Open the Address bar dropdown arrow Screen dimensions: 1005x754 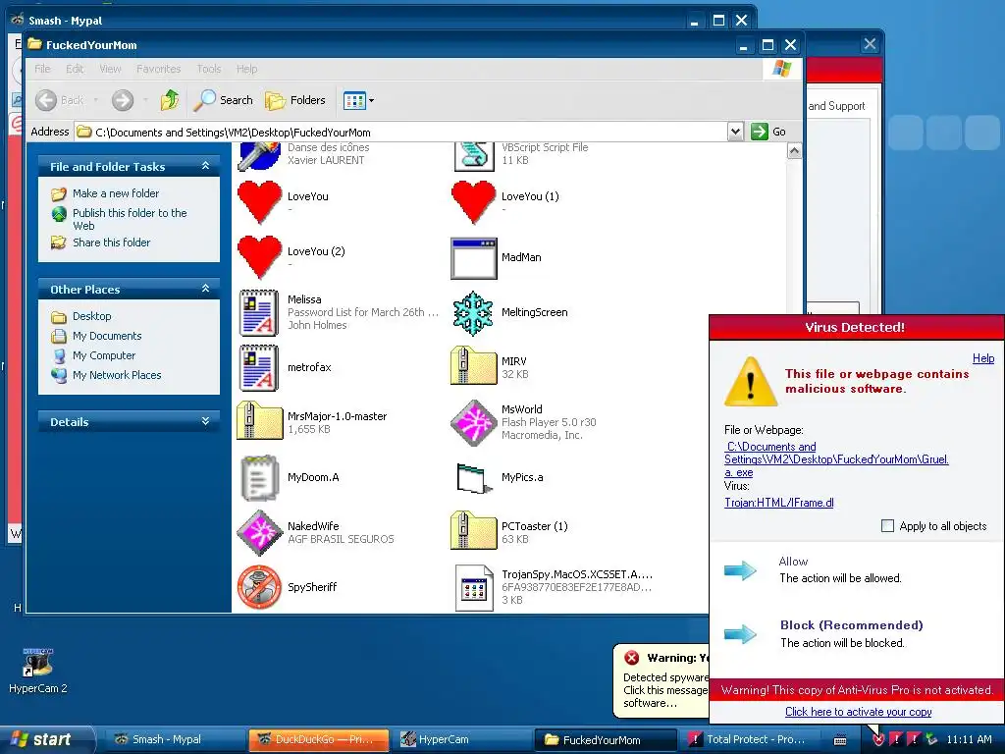pyautogui.click(x=736, y=133)
